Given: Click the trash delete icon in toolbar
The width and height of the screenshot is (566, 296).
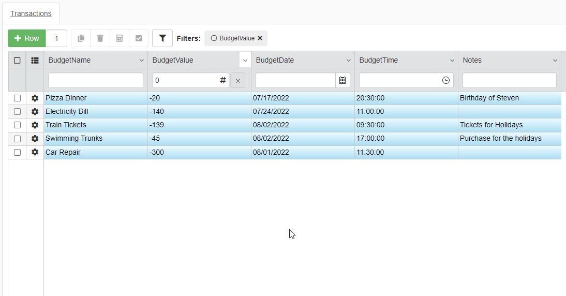Looking at the screenshot, I should [x=100, y=38].
